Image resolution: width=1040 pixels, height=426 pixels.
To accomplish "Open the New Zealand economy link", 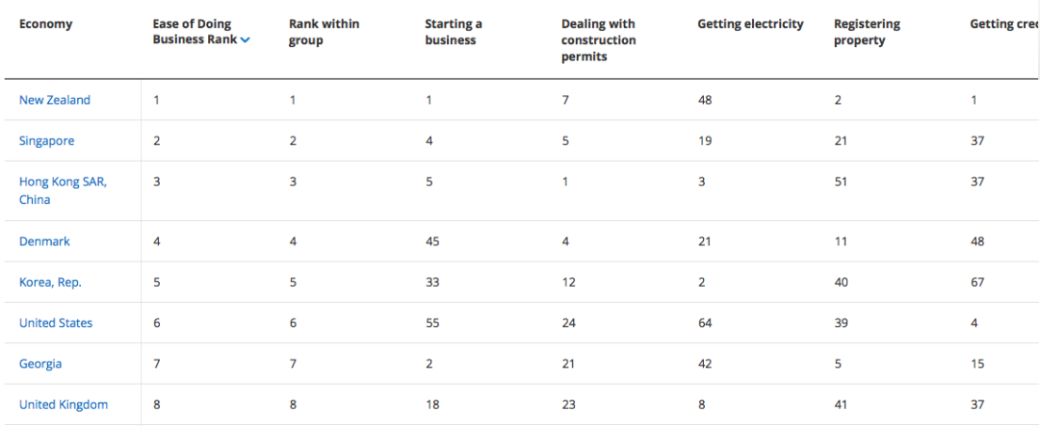I will point(55,100).
